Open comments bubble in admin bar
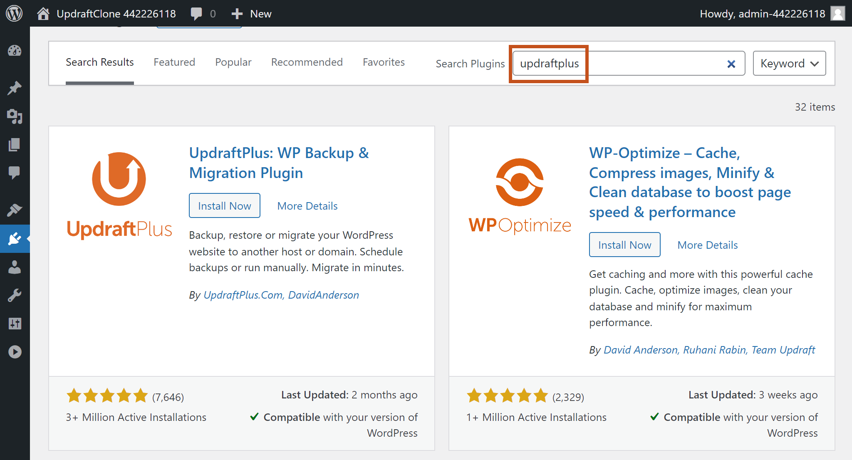 (196, 14)
